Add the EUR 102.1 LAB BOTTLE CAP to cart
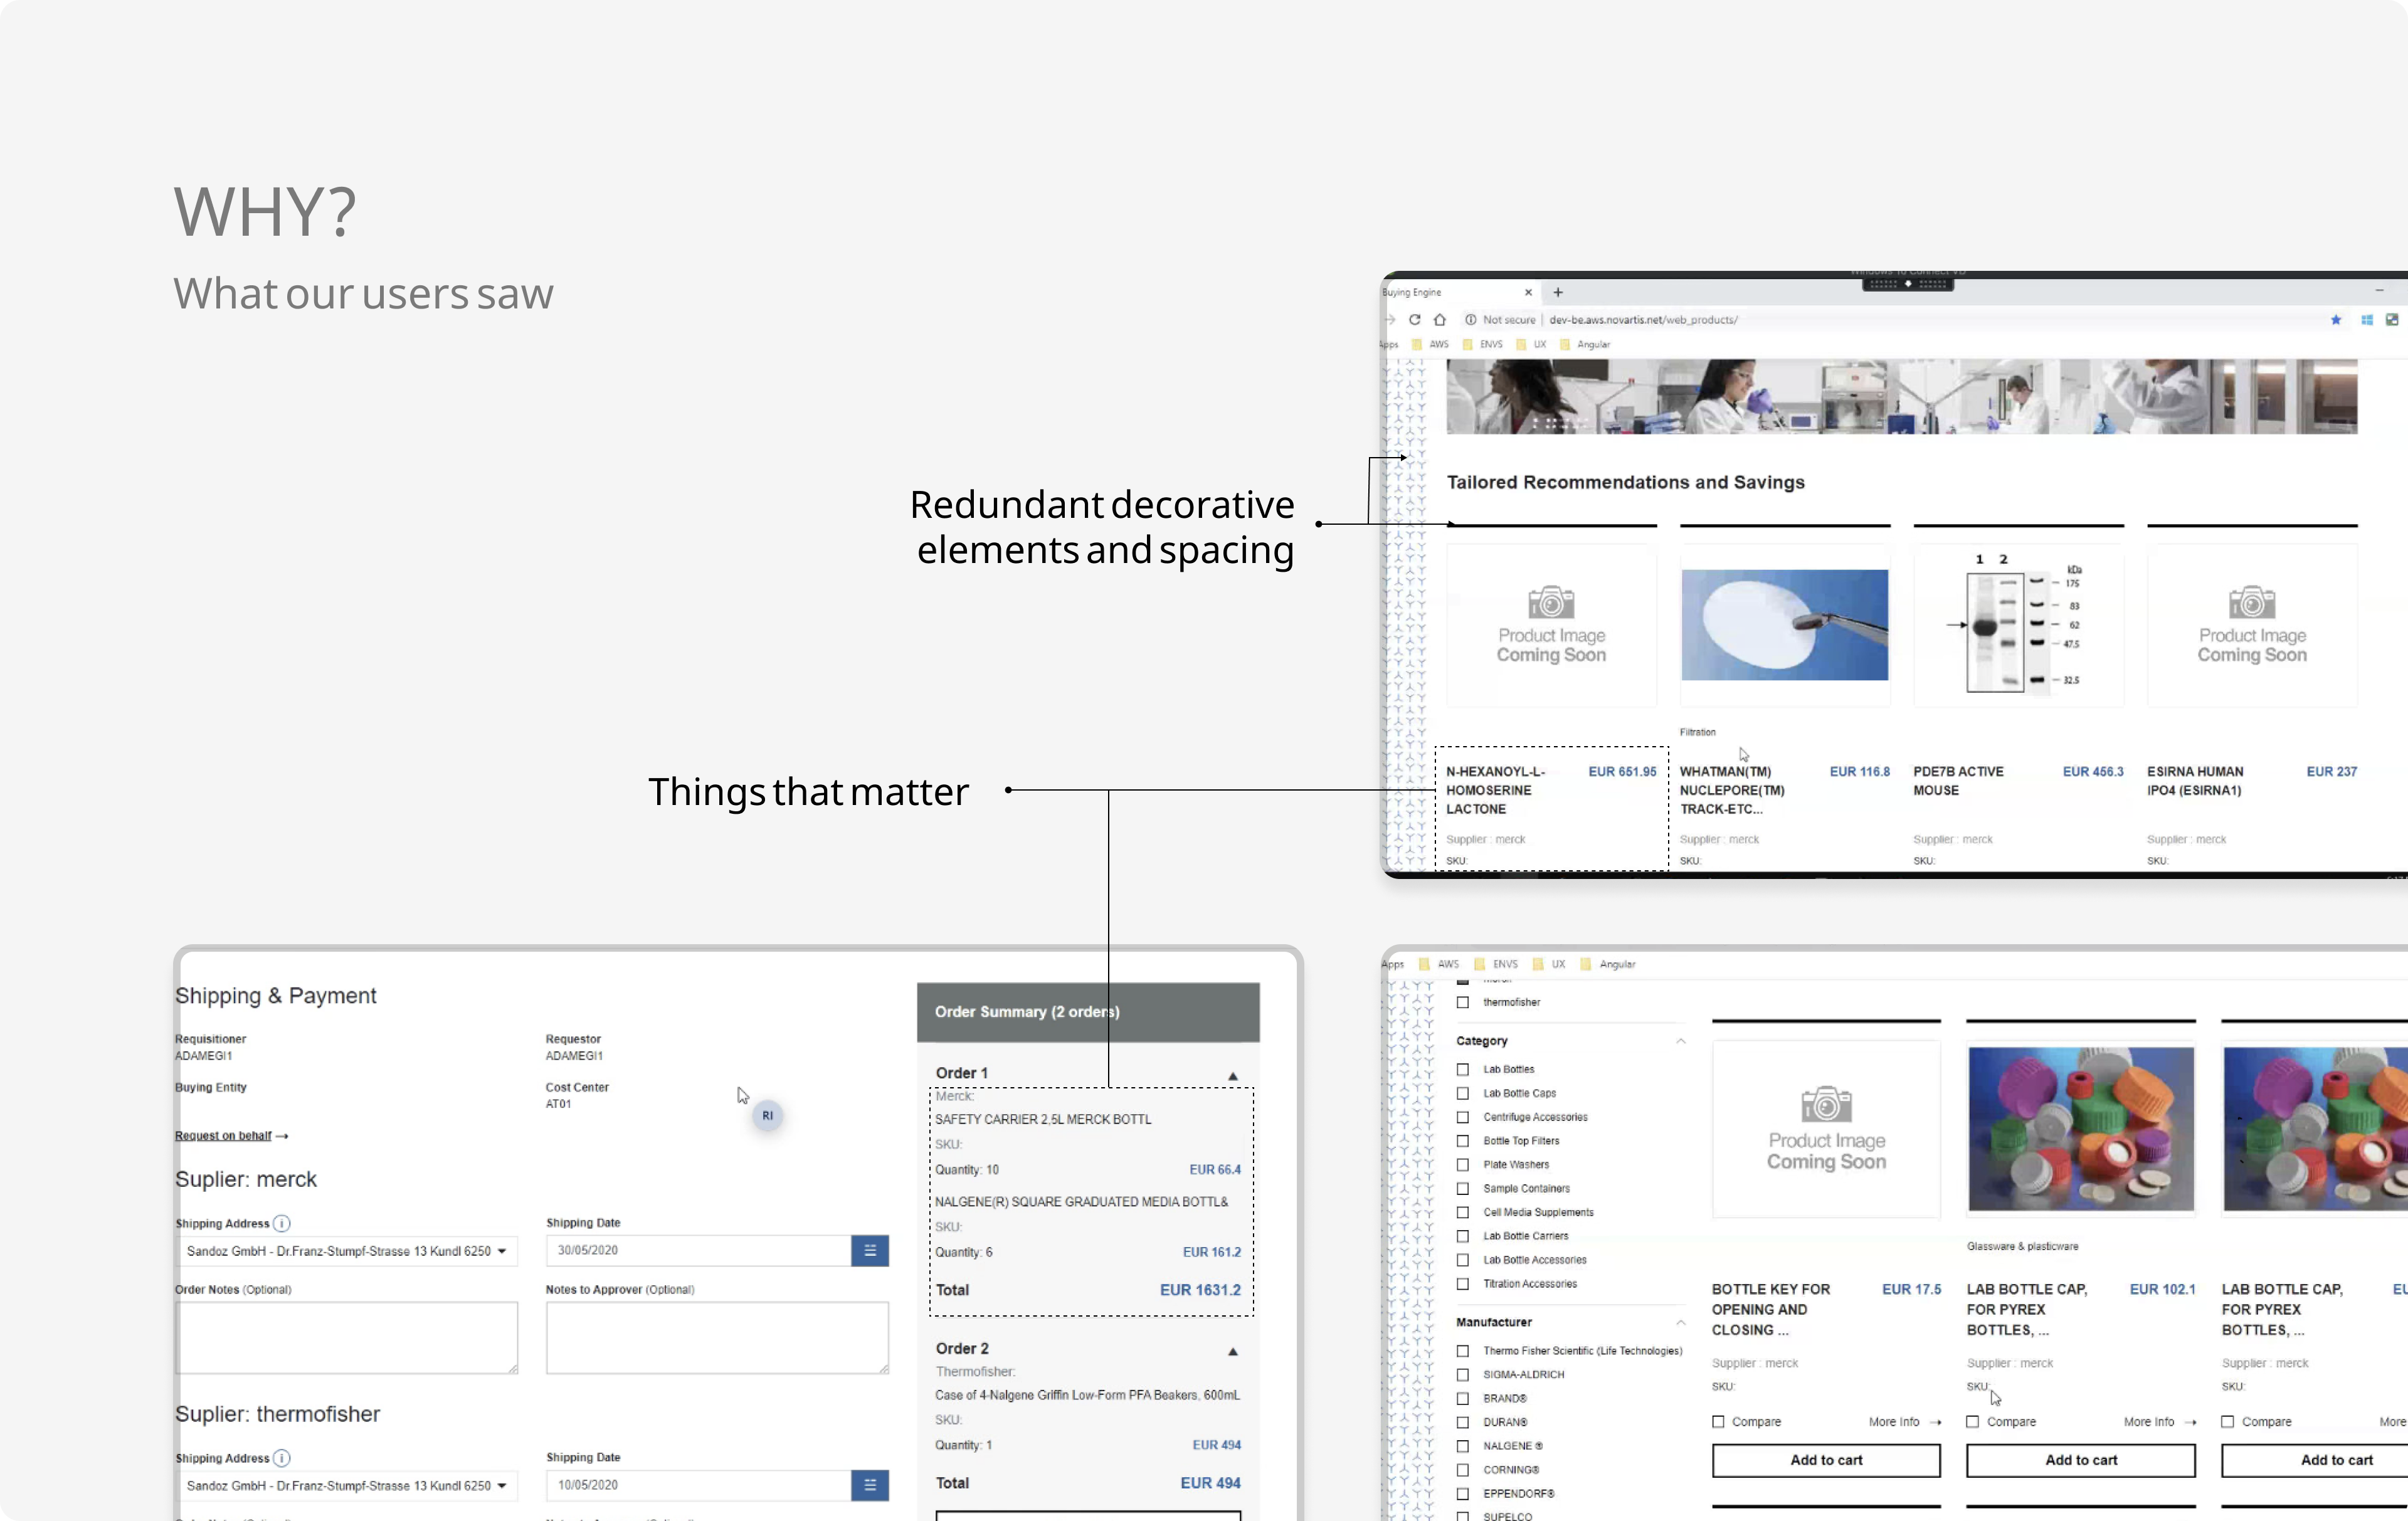This screenshot has width=2408, height=1521. (x=2081, y=1460)
